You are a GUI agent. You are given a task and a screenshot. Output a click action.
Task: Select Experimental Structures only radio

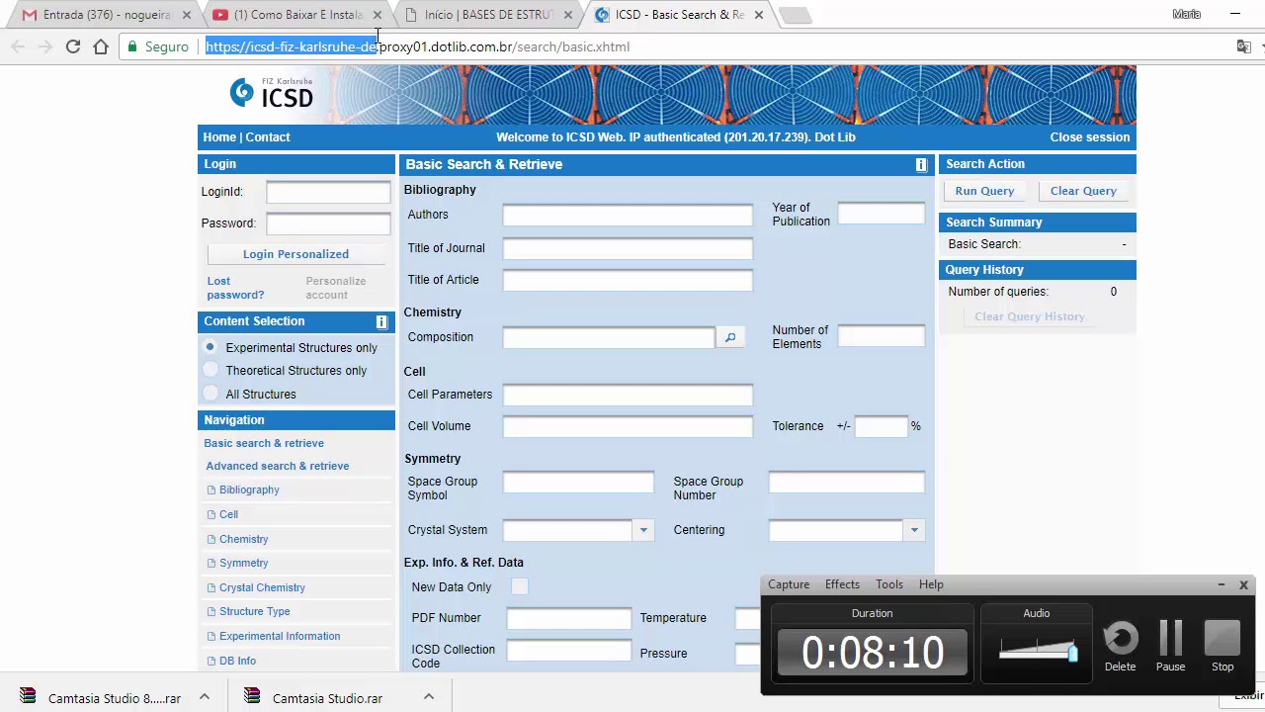(x=211, y=347)
